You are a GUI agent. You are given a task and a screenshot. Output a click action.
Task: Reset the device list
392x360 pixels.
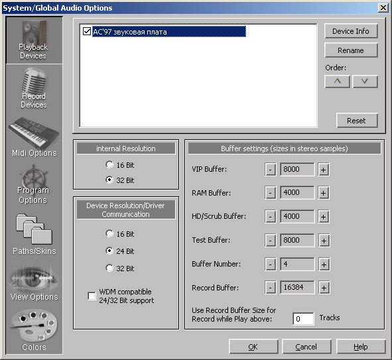pos(357,121)
